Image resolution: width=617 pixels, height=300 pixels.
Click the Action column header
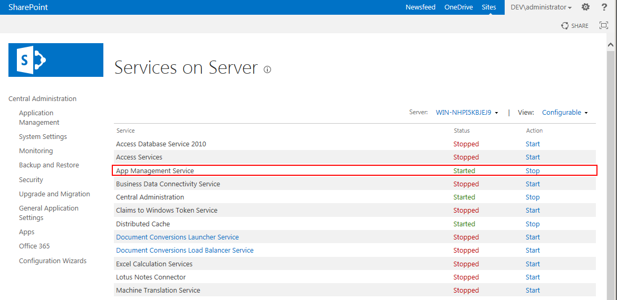pos(534,131)
